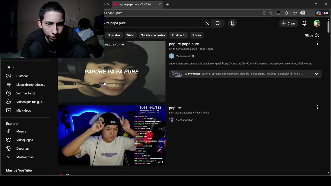The height and width of the screenshot is (186, 331).
Task: Select the 1 hora filter chip
Action: tap(197, 35)
